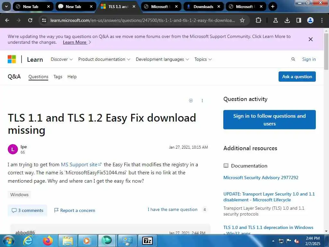
Task: Click the taskbar clock showing 2:44 PM
Action: click(x=313, y=241)
